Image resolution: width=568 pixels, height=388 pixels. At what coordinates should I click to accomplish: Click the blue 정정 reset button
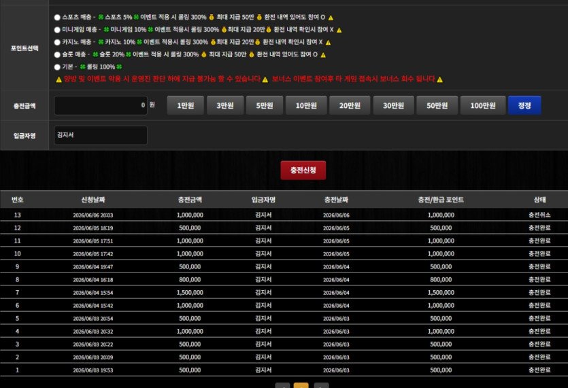tap(524, 105)
